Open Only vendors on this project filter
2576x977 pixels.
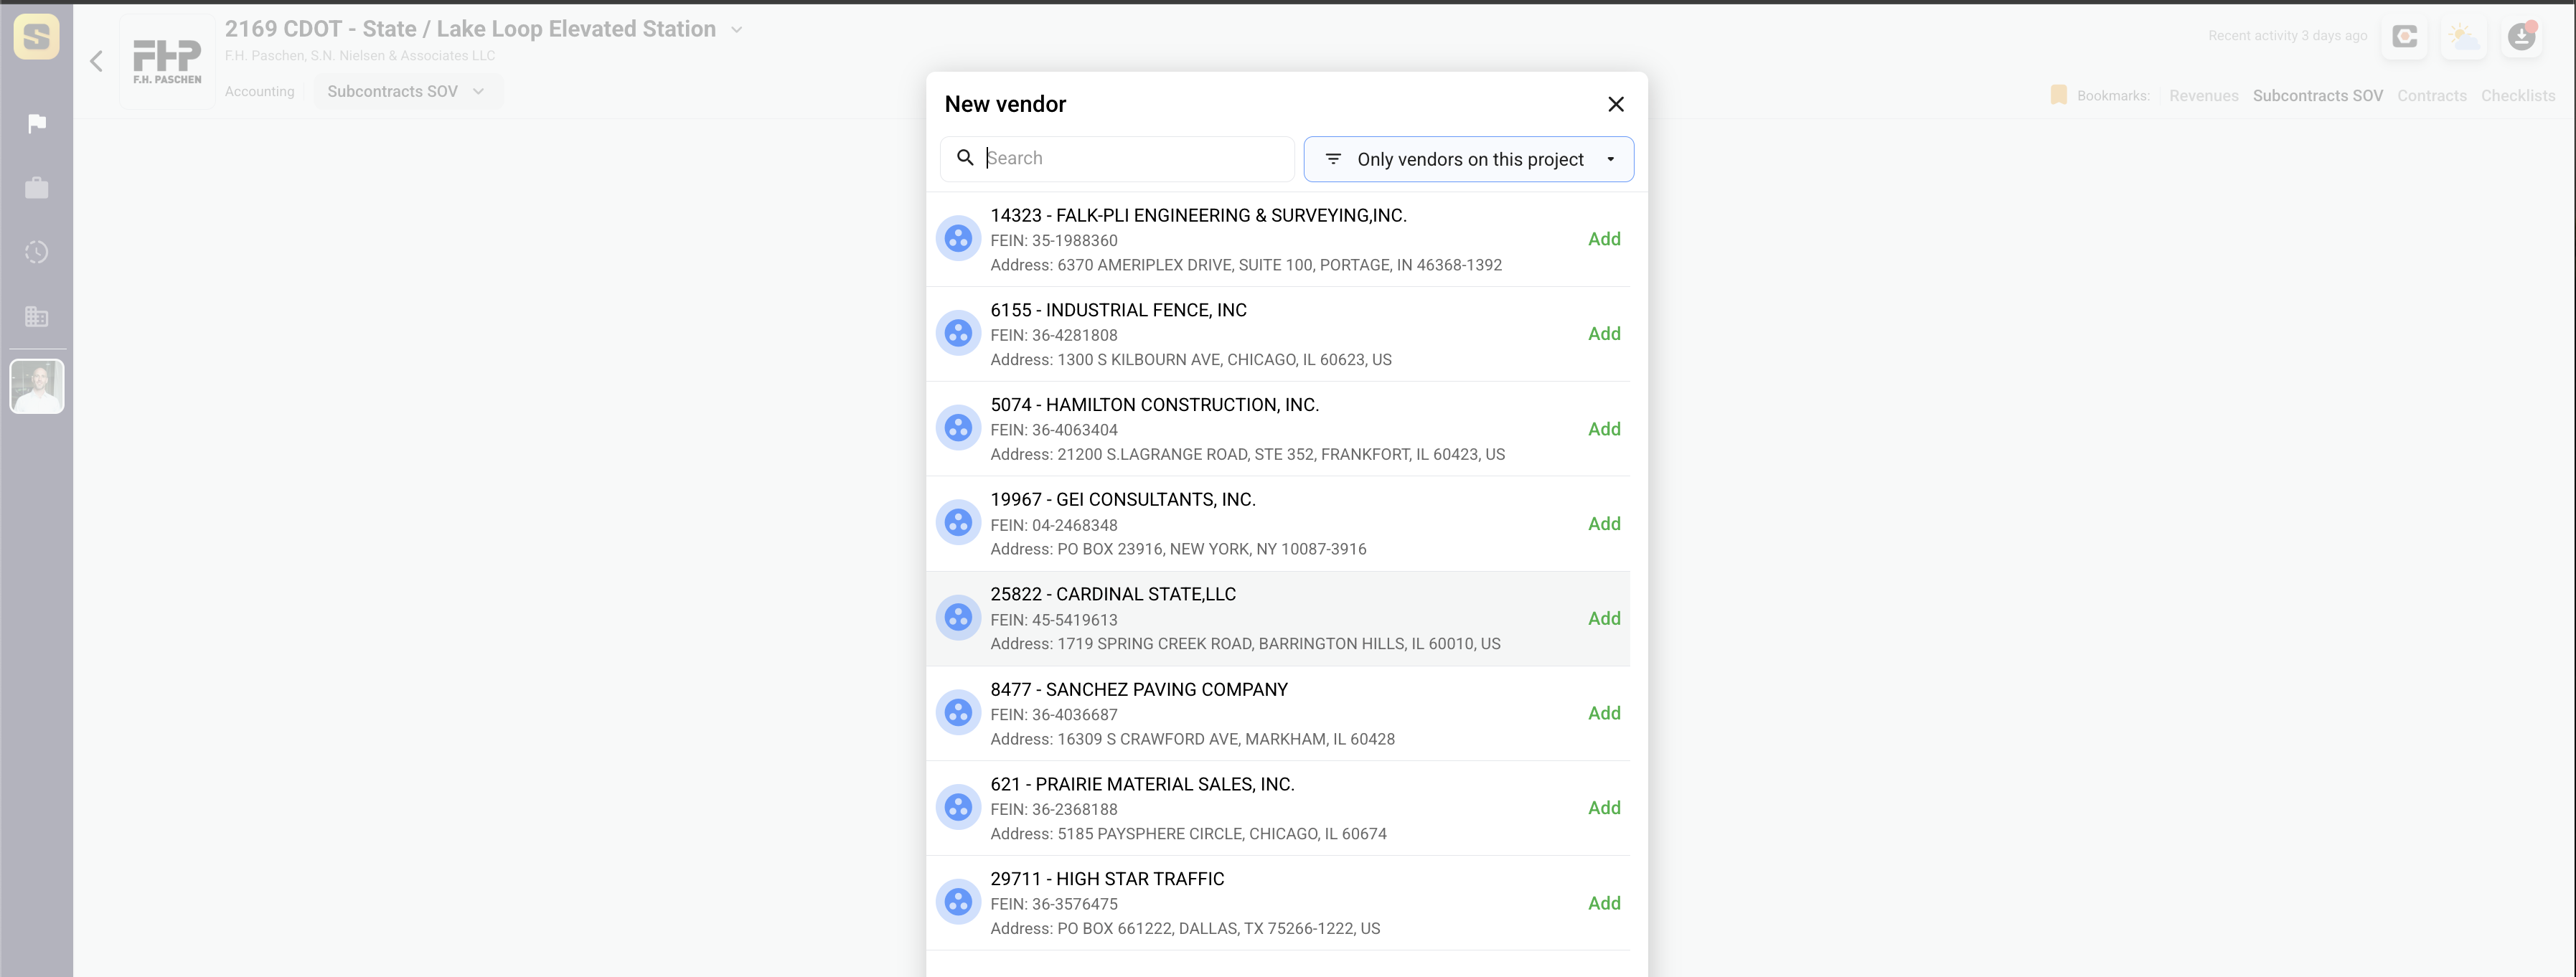1468,159
